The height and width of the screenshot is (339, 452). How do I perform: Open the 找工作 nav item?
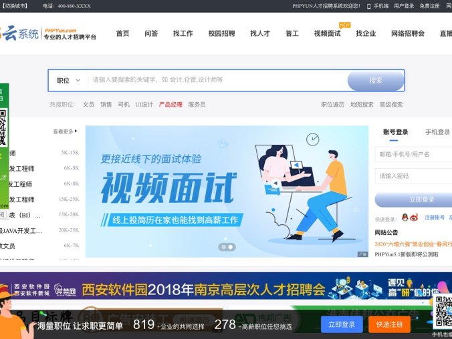click(x=183, y=33)
